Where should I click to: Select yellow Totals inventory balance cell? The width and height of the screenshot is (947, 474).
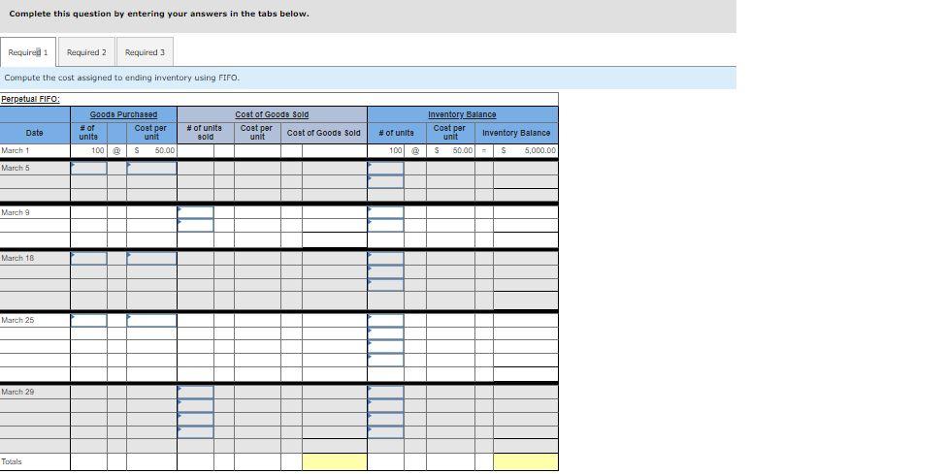526,462
